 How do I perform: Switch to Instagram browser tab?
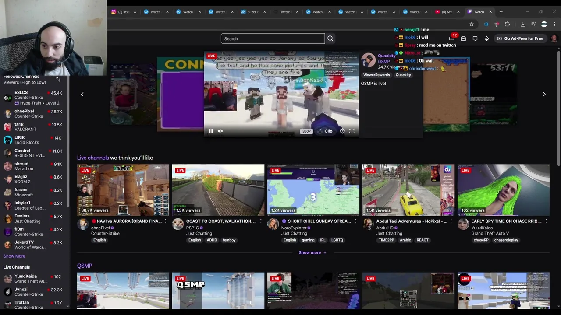124,12
